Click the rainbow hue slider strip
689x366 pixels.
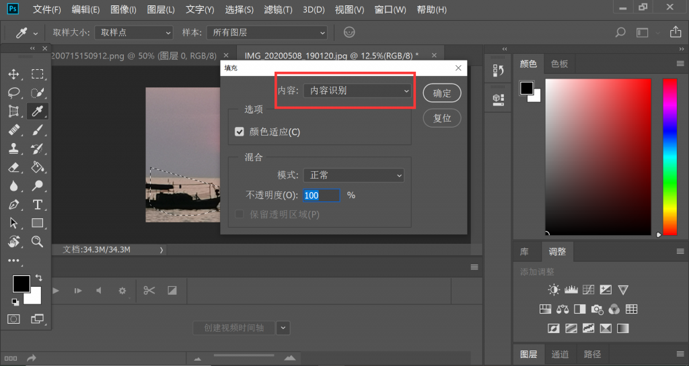coord(670,157)
